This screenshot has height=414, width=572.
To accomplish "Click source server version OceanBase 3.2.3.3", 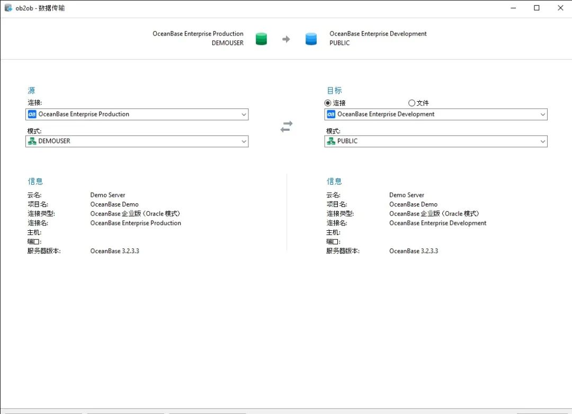I will pyautogui.click(x=114, y=251).
